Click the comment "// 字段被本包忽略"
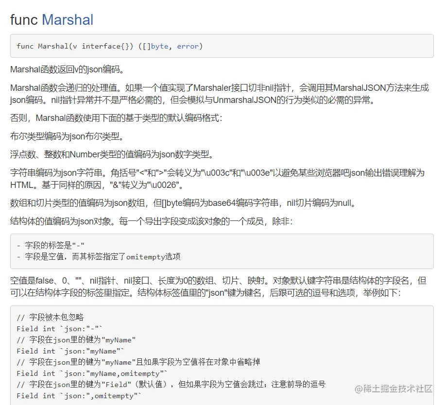The height and width of the screenshot is (405, 444). coord(50,317)
